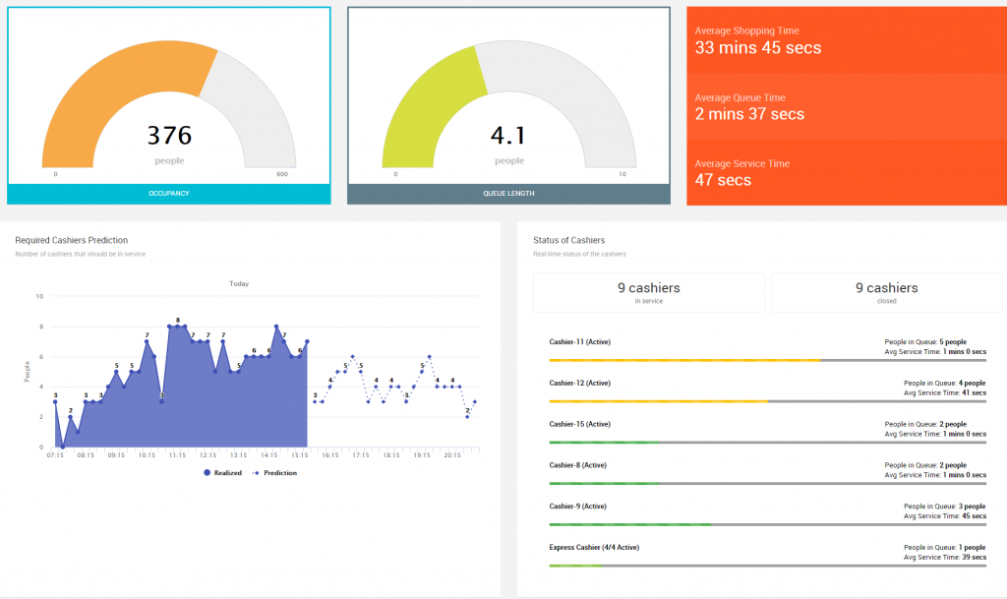Open the "9 cashiers closed" card
This screenshot has height=599, width=1007.
coord(886,291)
